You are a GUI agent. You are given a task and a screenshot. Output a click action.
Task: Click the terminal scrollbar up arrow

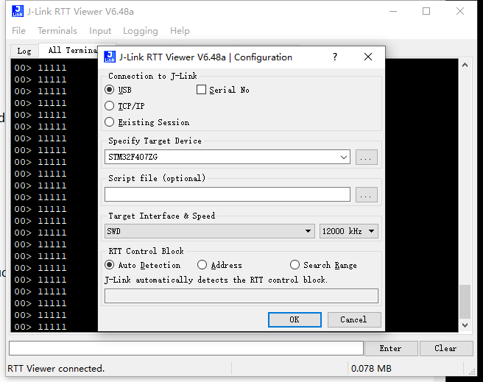tap(465, 65)
